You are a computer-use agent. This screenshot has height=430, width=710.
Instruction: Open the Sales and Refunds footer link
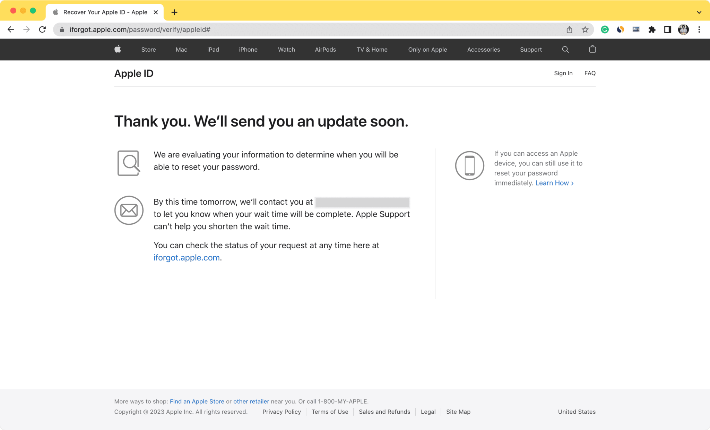click(384, 412)
